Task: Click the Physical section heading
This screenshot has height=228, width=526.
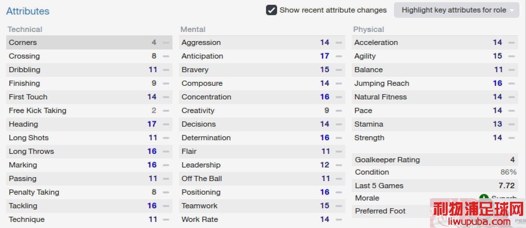Action: pyautogui.click(x=369, y=29)
